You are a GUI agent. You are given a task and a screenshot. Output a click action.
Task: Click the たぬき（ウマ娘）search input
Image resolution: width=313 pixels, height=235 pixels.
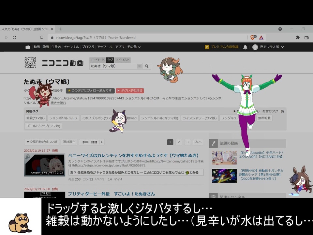(x=113, y=66)
